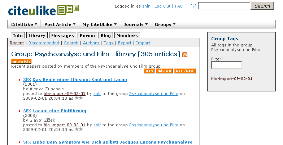283x145 pixels.
Task: Open snlr poster link on Lacan entry
Action: (97, 125)
